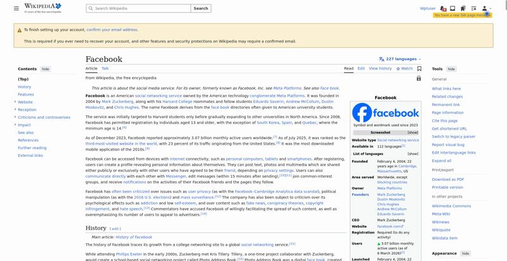The width and height of the screenshot is (507, 261).
Task: Expand the 227 languages dropdown
Action: point(400,59)
